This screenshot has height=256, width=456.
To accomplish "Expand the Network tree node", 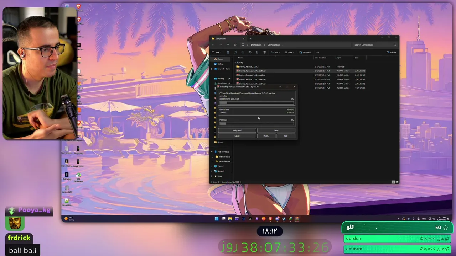I will [x=212, y=171].
